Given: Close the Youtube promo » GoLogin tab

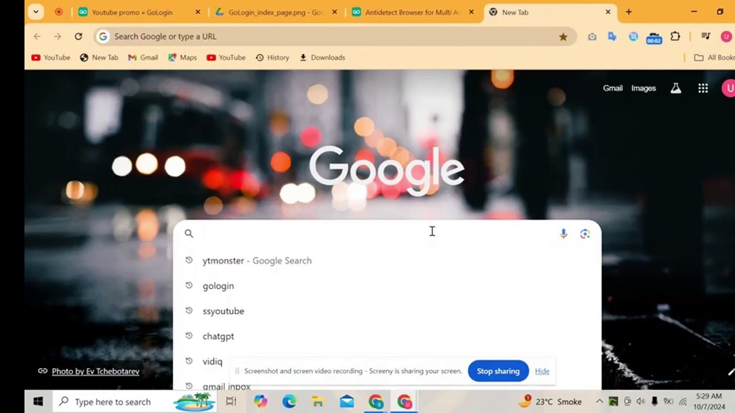Looking at the screenshot, I should point(198,12).
